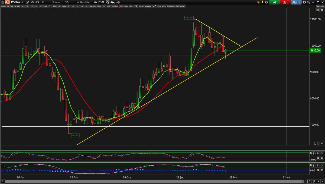Open settings gear in title bar

point(304,2)
